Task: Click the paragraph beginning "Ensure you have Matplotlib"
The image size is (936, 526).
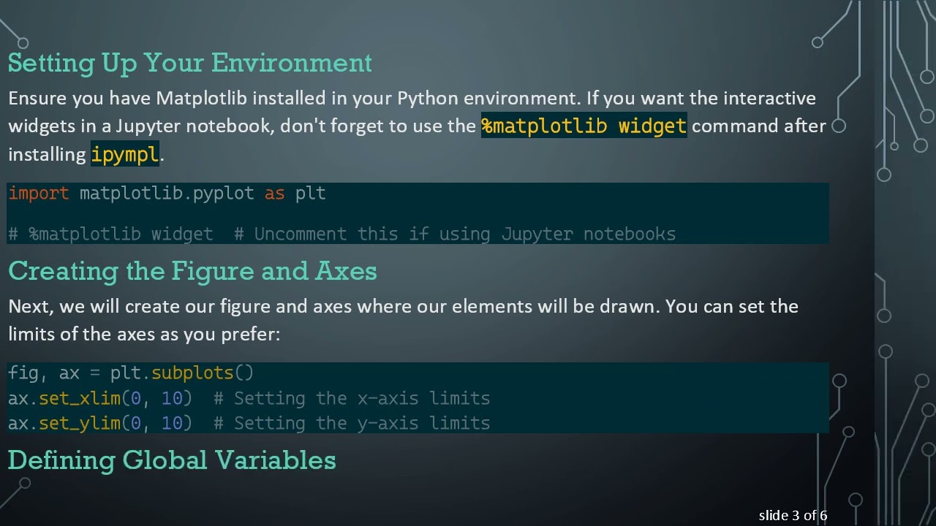Action: point(412,98)
